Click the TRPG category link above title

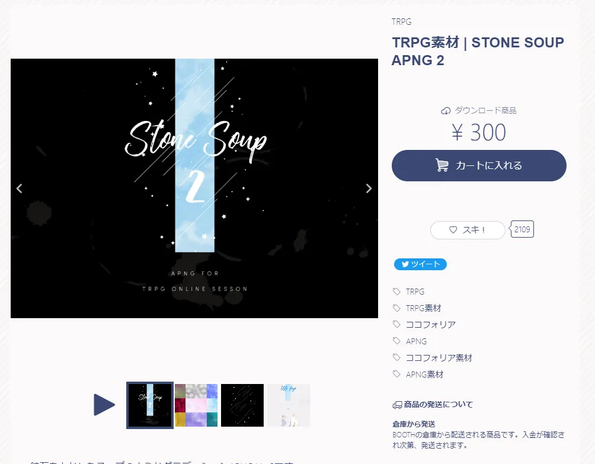(x=401, y=21)
